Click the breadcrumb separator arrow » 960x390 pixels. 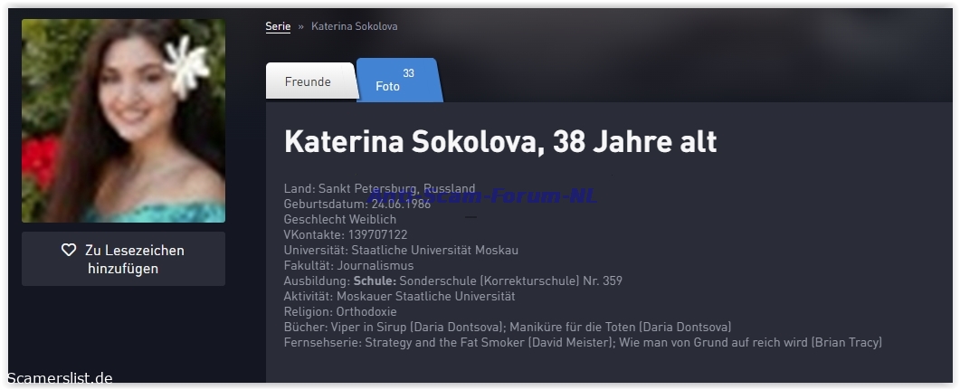tap(300, 26)
